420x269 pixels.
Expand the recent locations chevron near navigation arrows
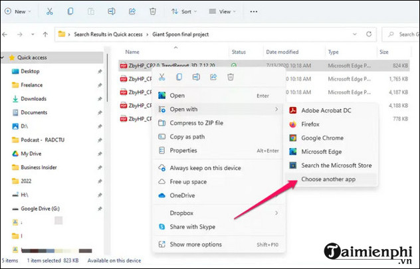(x=33, y=35)
